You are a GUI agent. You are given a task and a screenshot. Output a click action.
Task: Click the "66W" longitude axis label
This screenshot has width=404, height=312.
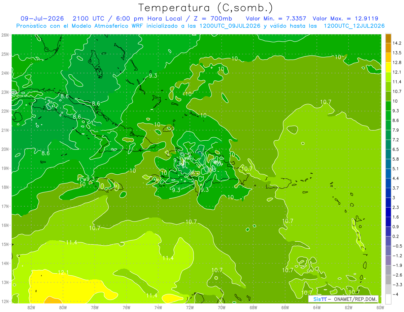285,308
